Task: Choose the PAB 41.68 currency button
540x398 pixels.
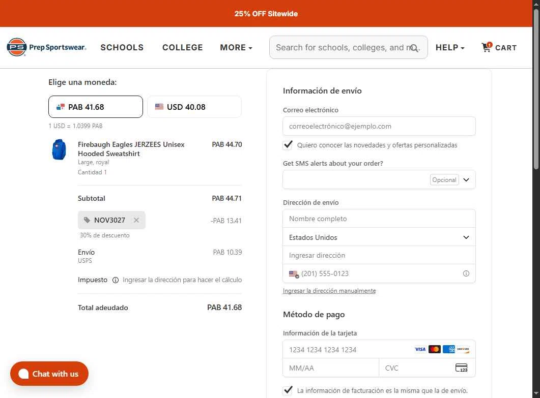Action: tap(95, 107)
